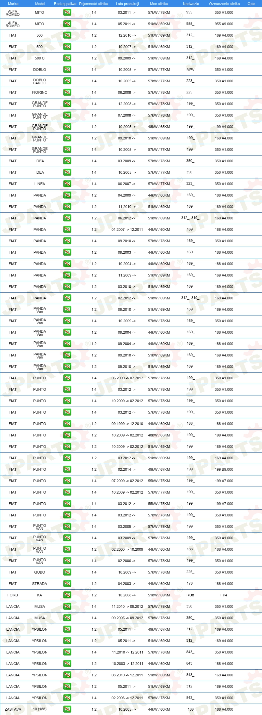Click fuel icon for Fiat Idea 10.2005

(x=67, y=172)
